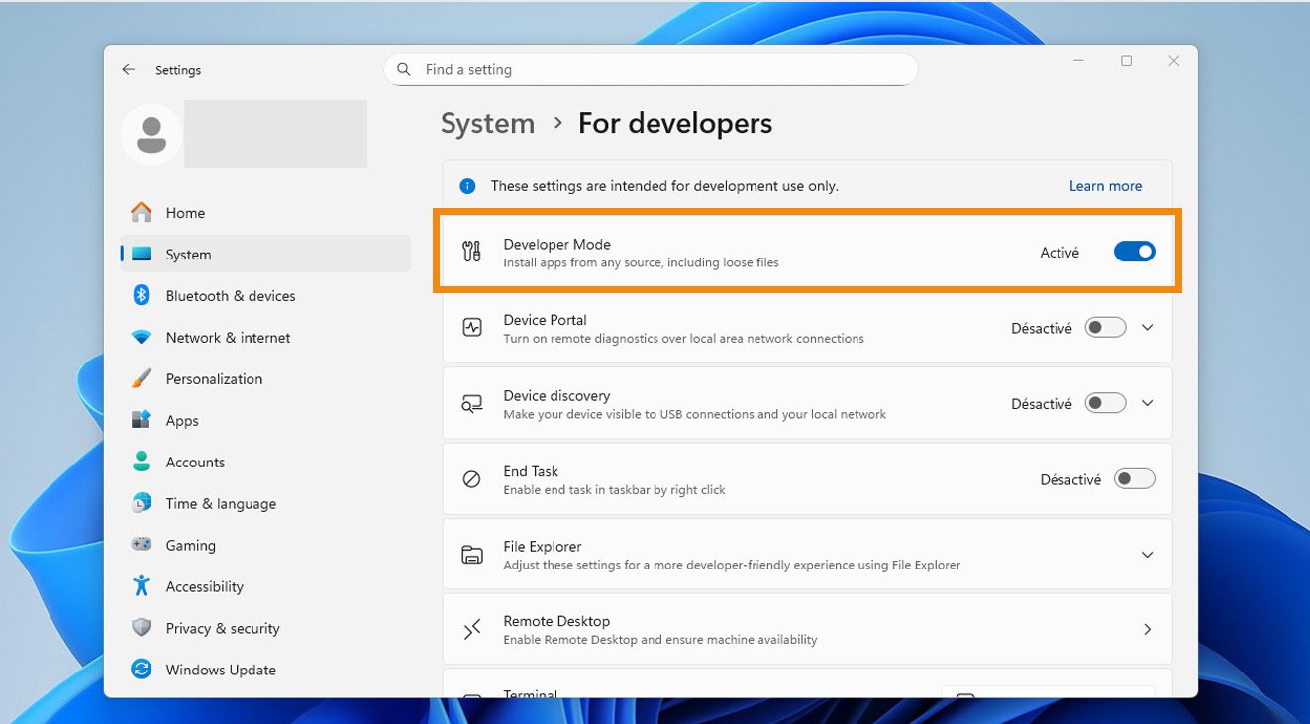Click the user profile avatar
Viewport: 1310px width, 724px height.
tap(151, 135)
